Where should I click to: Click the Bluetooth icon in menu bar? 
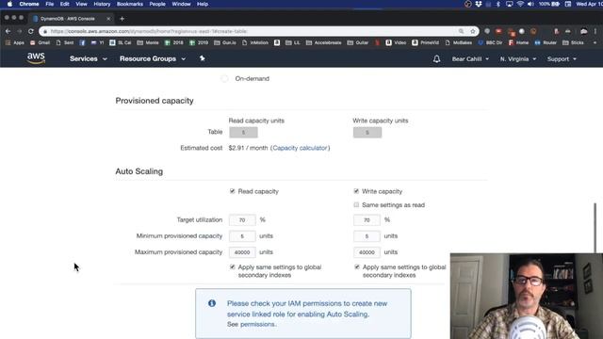tap(498, 4)
